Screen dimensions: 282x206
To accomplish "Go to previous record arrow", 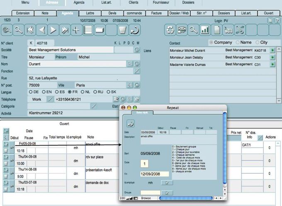I will tap(41, 30).
